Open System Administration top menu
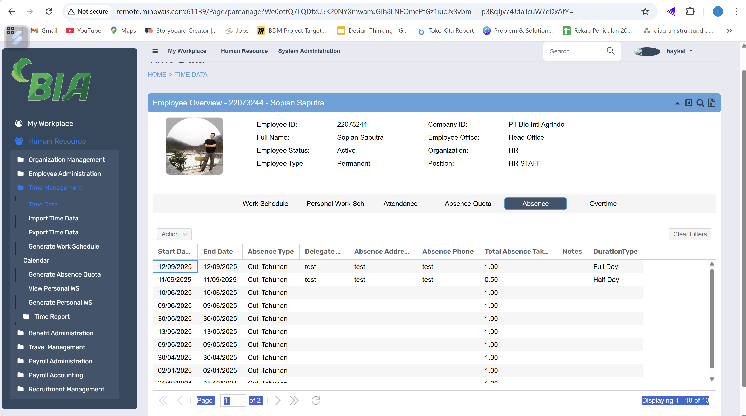Screen dimensions: 746x416 pos(309,51)
